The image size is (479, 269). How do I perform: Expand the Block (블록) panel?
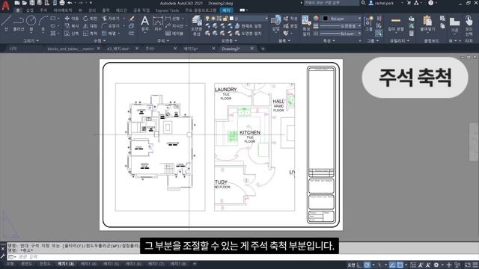click(x=284, y=40)
